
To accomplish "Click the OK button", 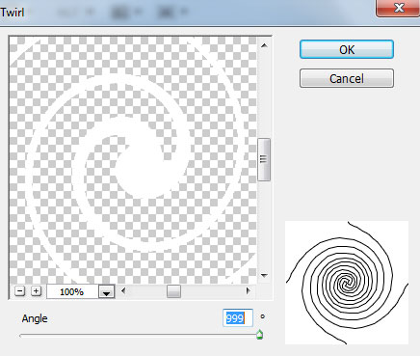I will point(347,49).
